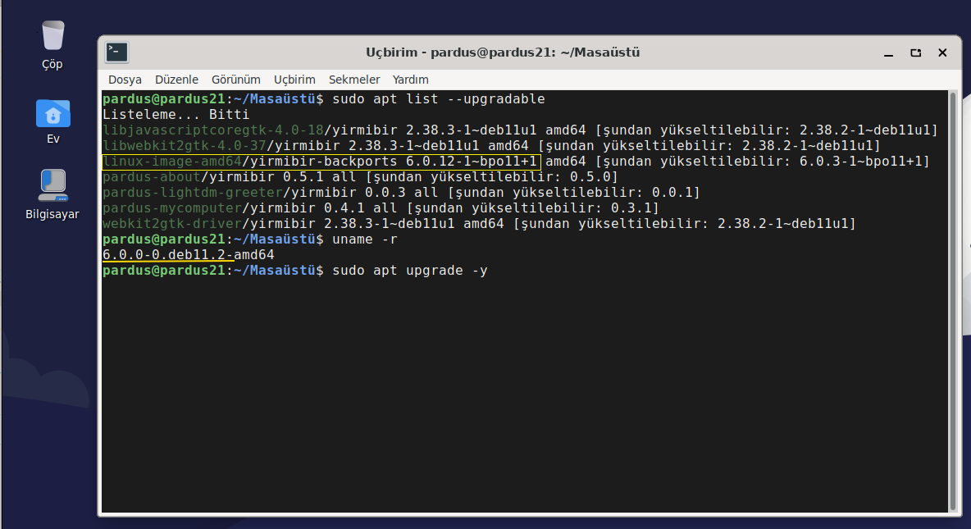Click version '6.0.3-1~bpo11+1' in linux-image row
This screenshot has height=529, width=971.
tap(861, 161)
